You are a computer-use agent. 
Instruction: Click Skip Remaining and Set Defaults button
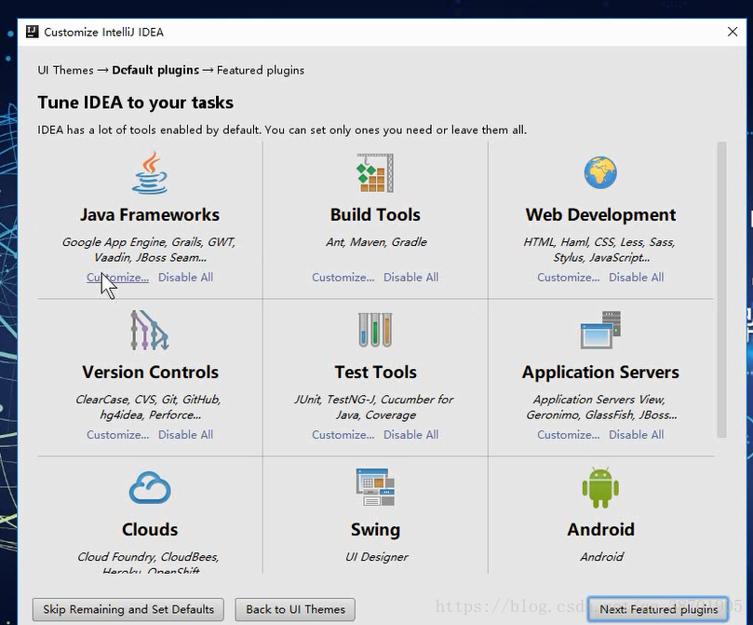click(128, 609)
